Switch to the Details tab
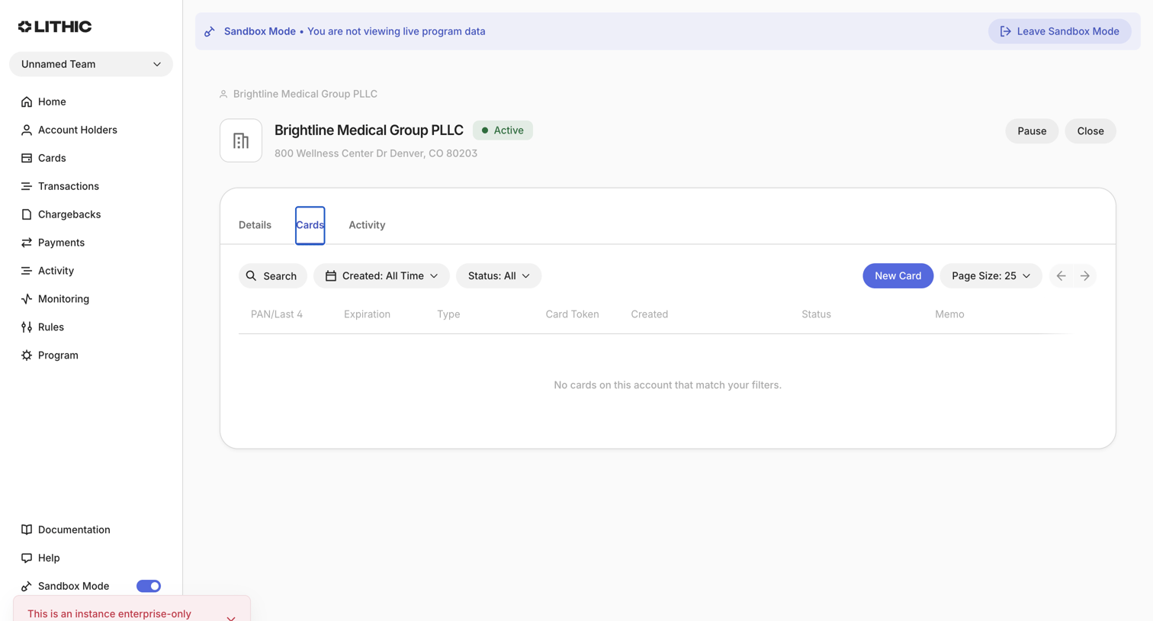 point(255,225)
